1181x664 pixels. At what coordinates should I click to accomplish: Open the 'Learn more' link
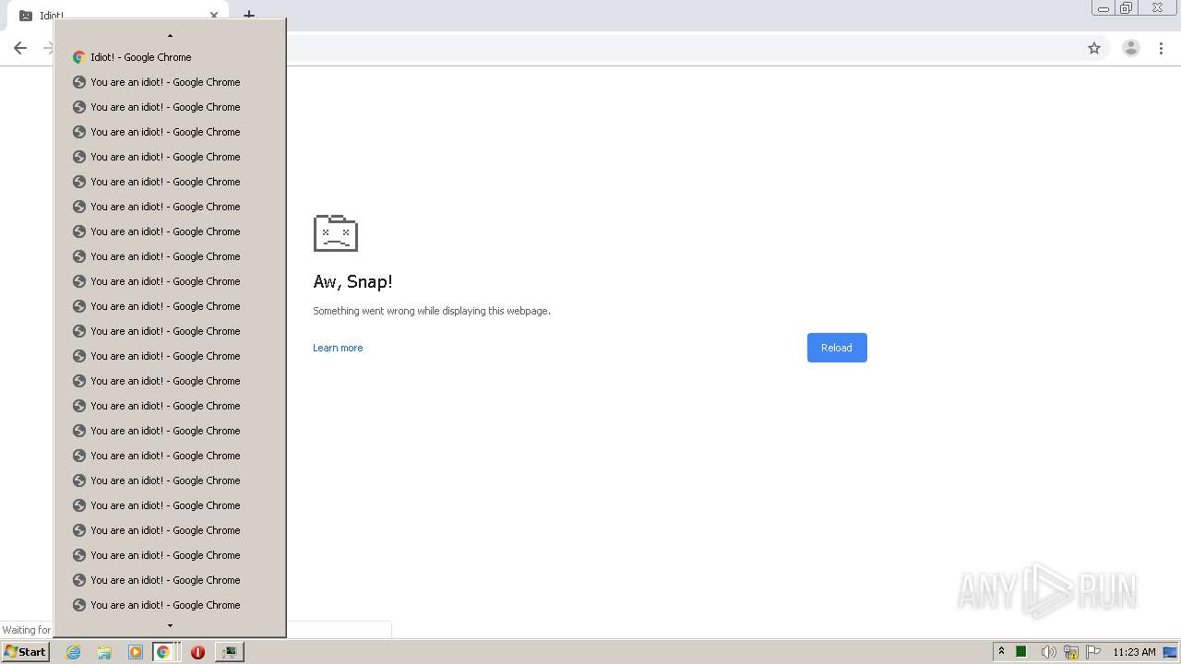[338, 348]
